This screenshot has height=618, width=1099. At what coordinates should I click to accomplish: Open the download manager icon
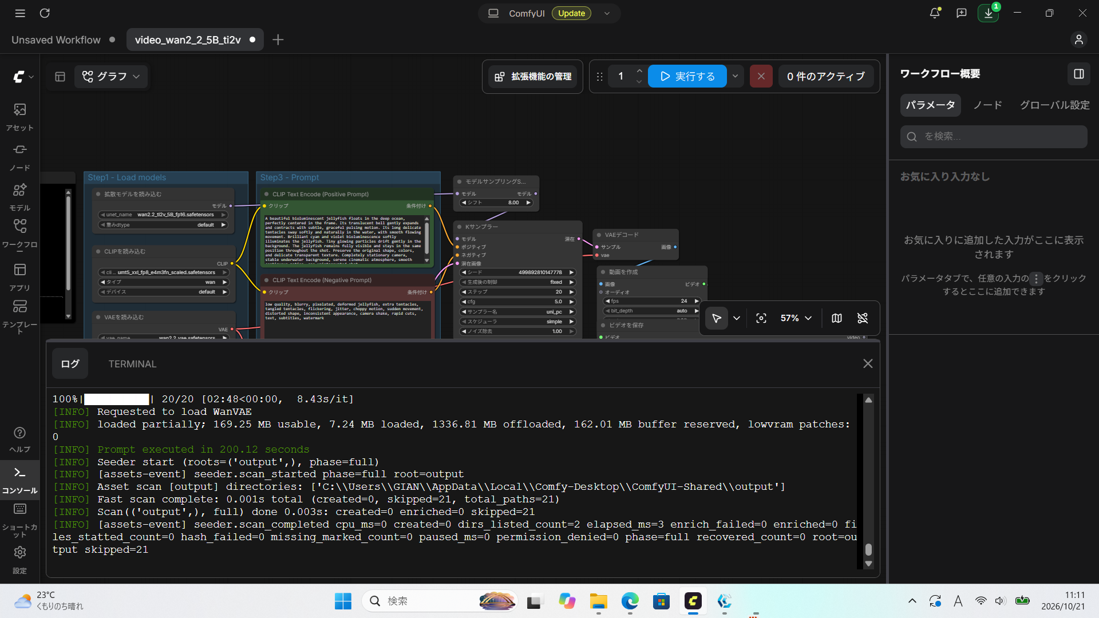pyautogui.click(x=989, y=13)
